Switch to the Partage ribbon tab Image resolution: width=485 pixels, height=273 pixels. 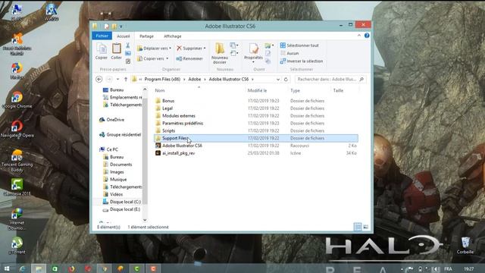146,36
